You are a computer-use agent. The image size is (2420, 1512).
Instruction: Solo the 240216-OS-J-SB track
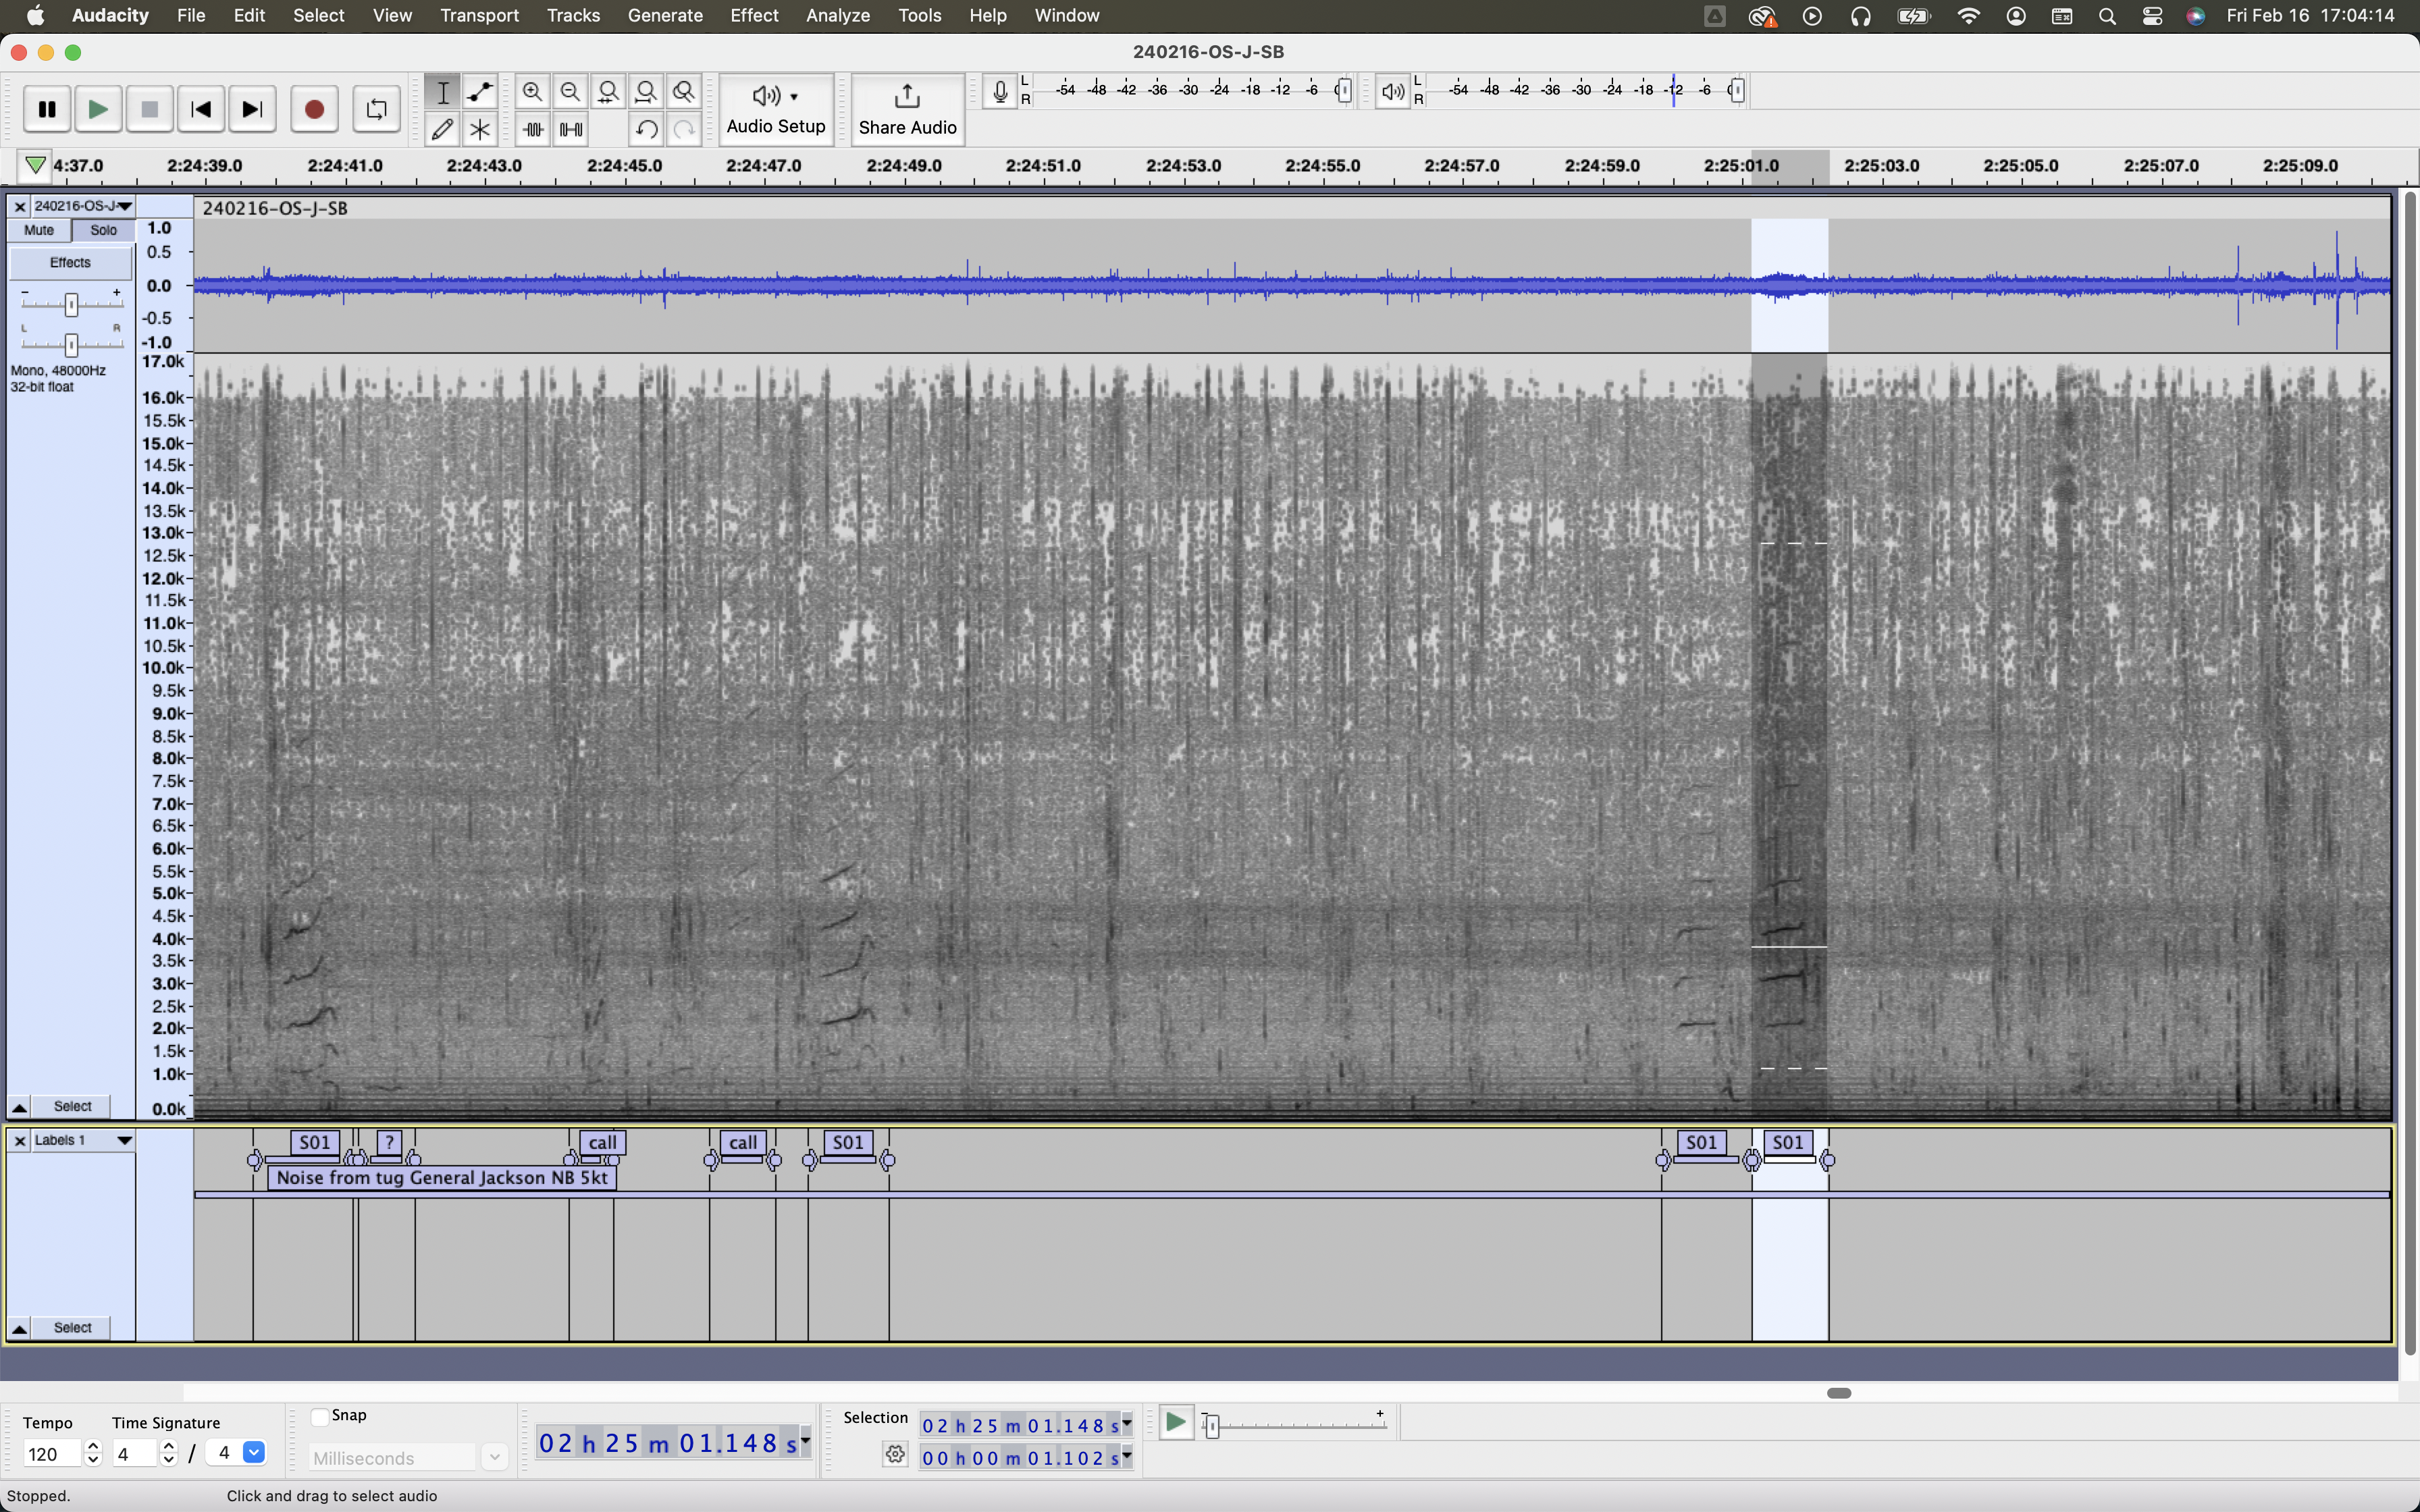pos(104,230)
